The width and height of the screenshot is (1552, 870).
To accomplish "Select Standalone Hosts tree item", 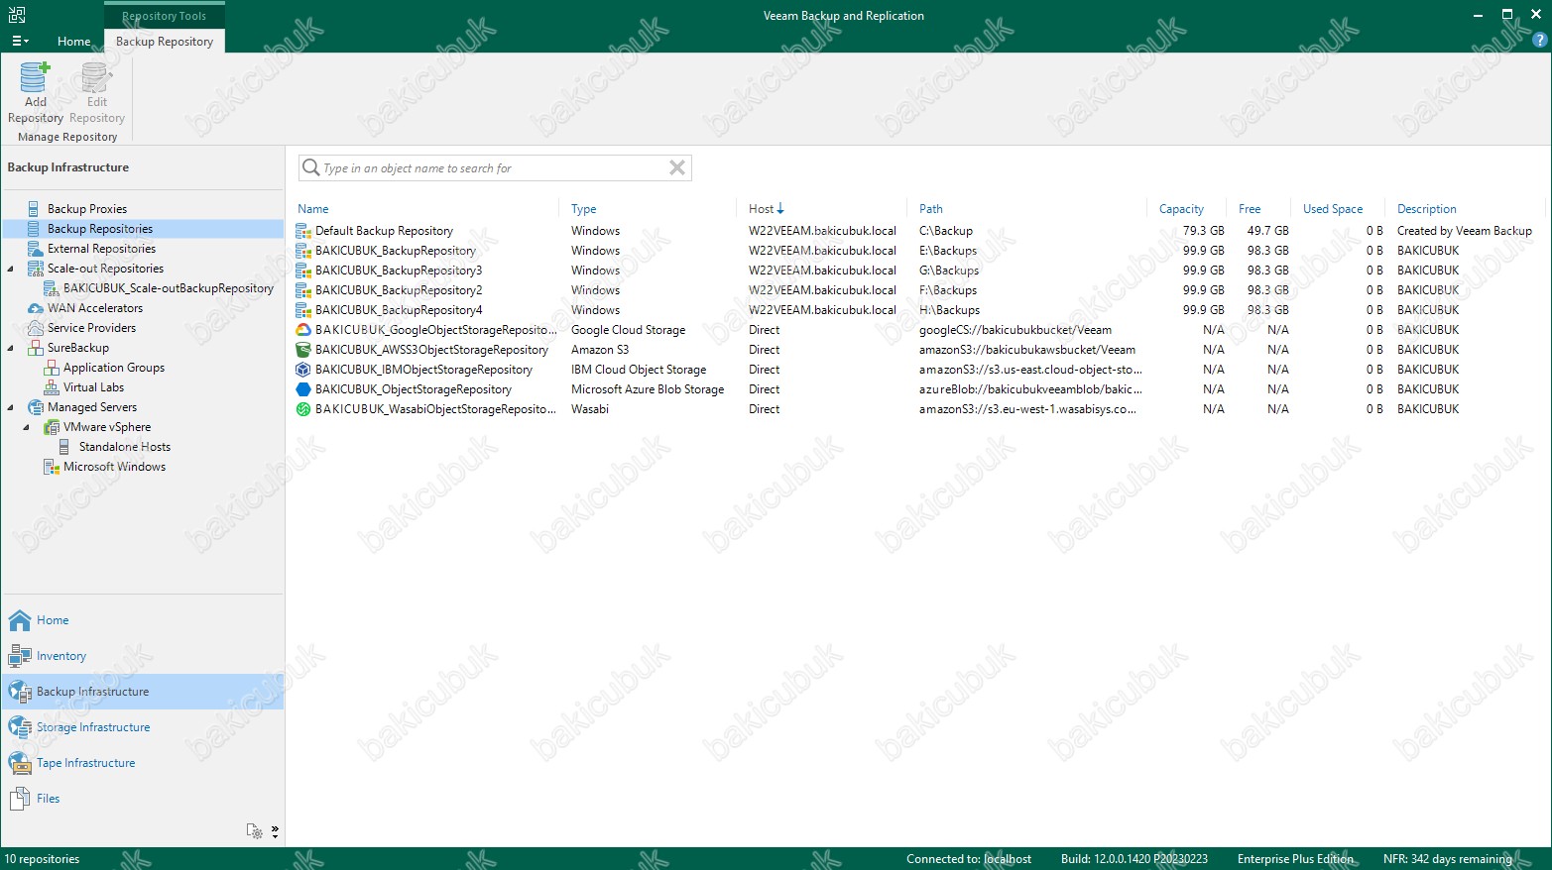I will [x=125, y=447].
